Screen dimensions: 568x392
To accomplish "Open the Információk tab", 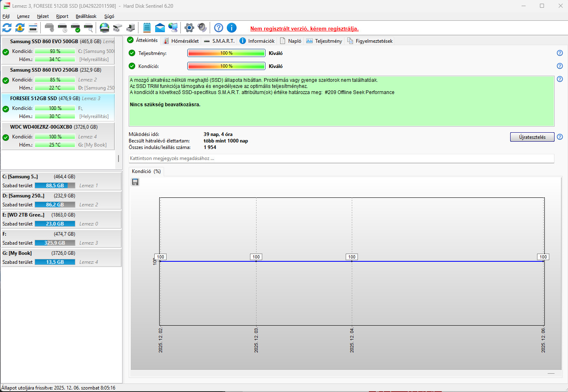I will pos(257,41).
